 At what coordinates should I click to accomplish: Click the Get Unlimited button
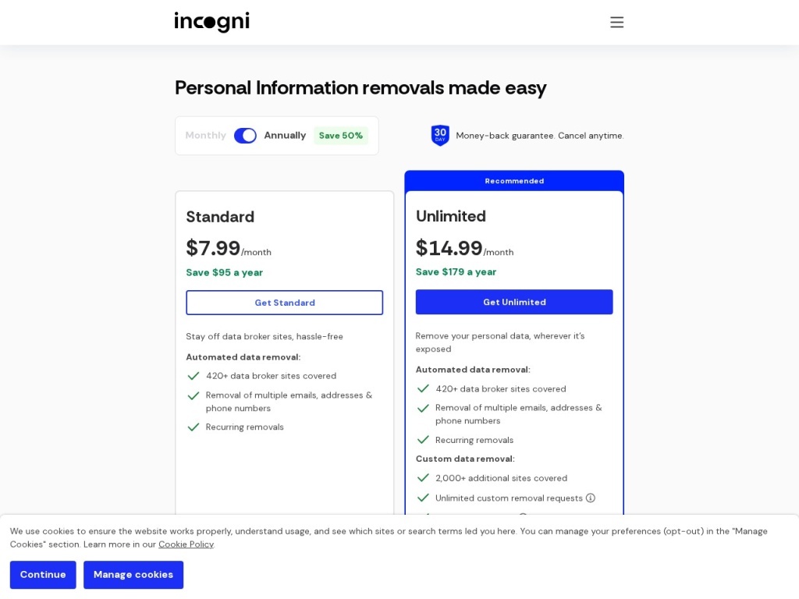click(x=514, y=302)
